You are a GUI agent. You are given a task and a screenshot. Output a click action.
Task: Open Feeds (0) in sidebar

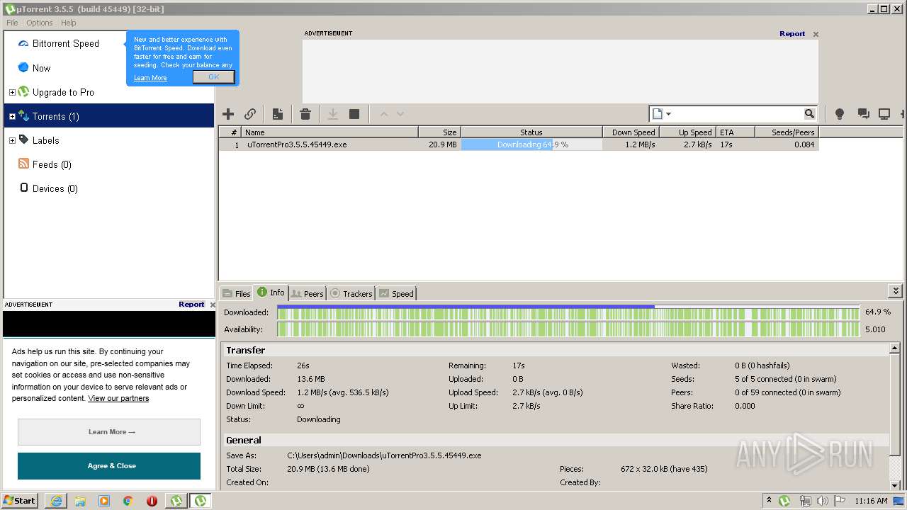click(52, 164)
